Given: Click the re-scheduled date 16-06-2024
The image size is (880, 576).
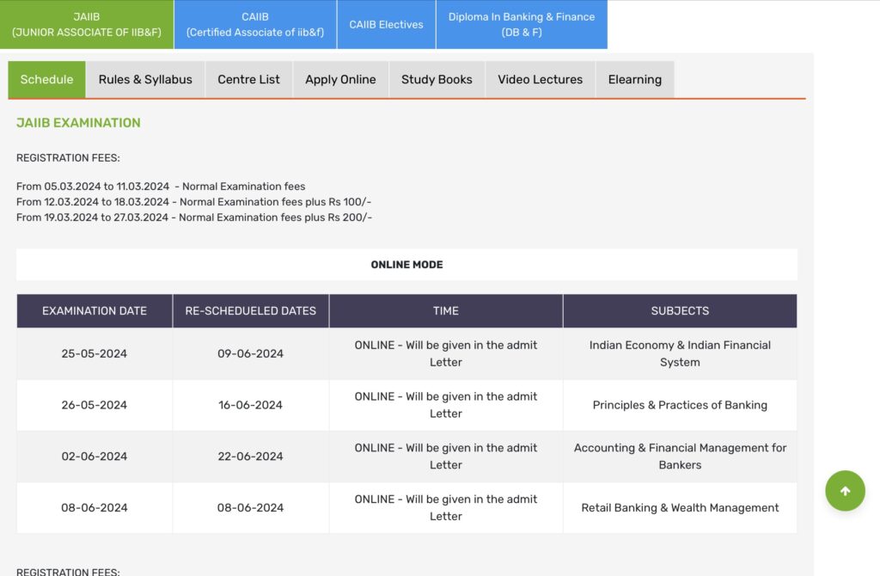Looking at the screenshot, I should pos(250,405).
